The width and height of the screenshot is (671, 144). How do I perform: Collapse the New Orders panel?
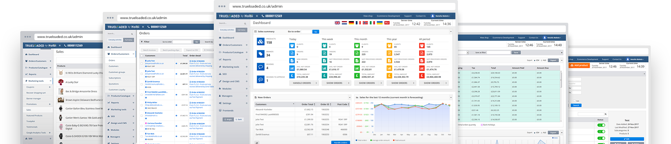(349, 97)
